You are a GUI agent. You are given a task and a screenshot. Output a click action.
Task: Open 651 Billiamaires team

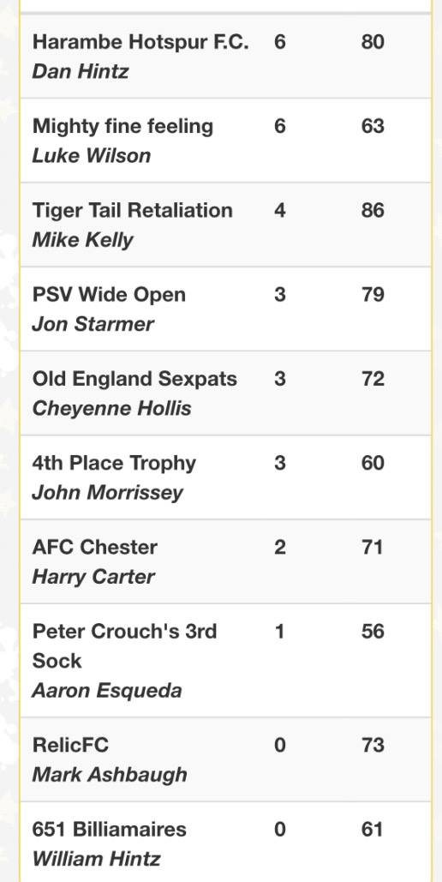[x=109, y=830]
